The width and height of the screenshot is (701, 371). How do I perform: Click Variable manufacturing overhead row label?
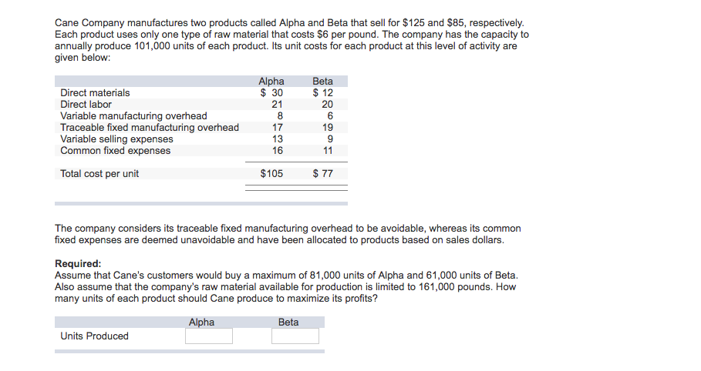tap(133, 116)
